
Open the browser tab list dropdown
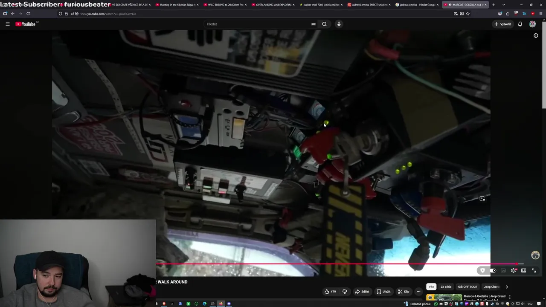tap(504, 5)
